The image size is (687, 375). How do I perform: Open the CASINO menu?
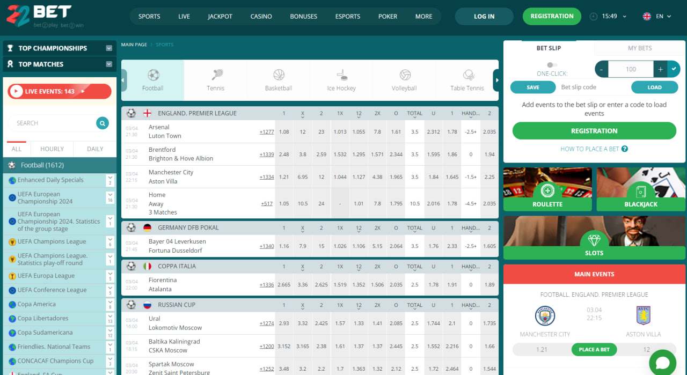[x=261, y=17]
